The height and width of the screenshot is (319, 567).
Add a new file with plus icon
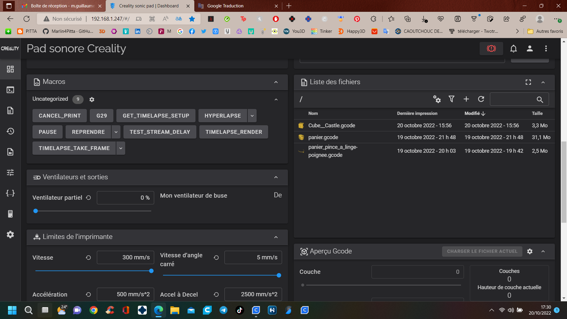click(466, 99)
